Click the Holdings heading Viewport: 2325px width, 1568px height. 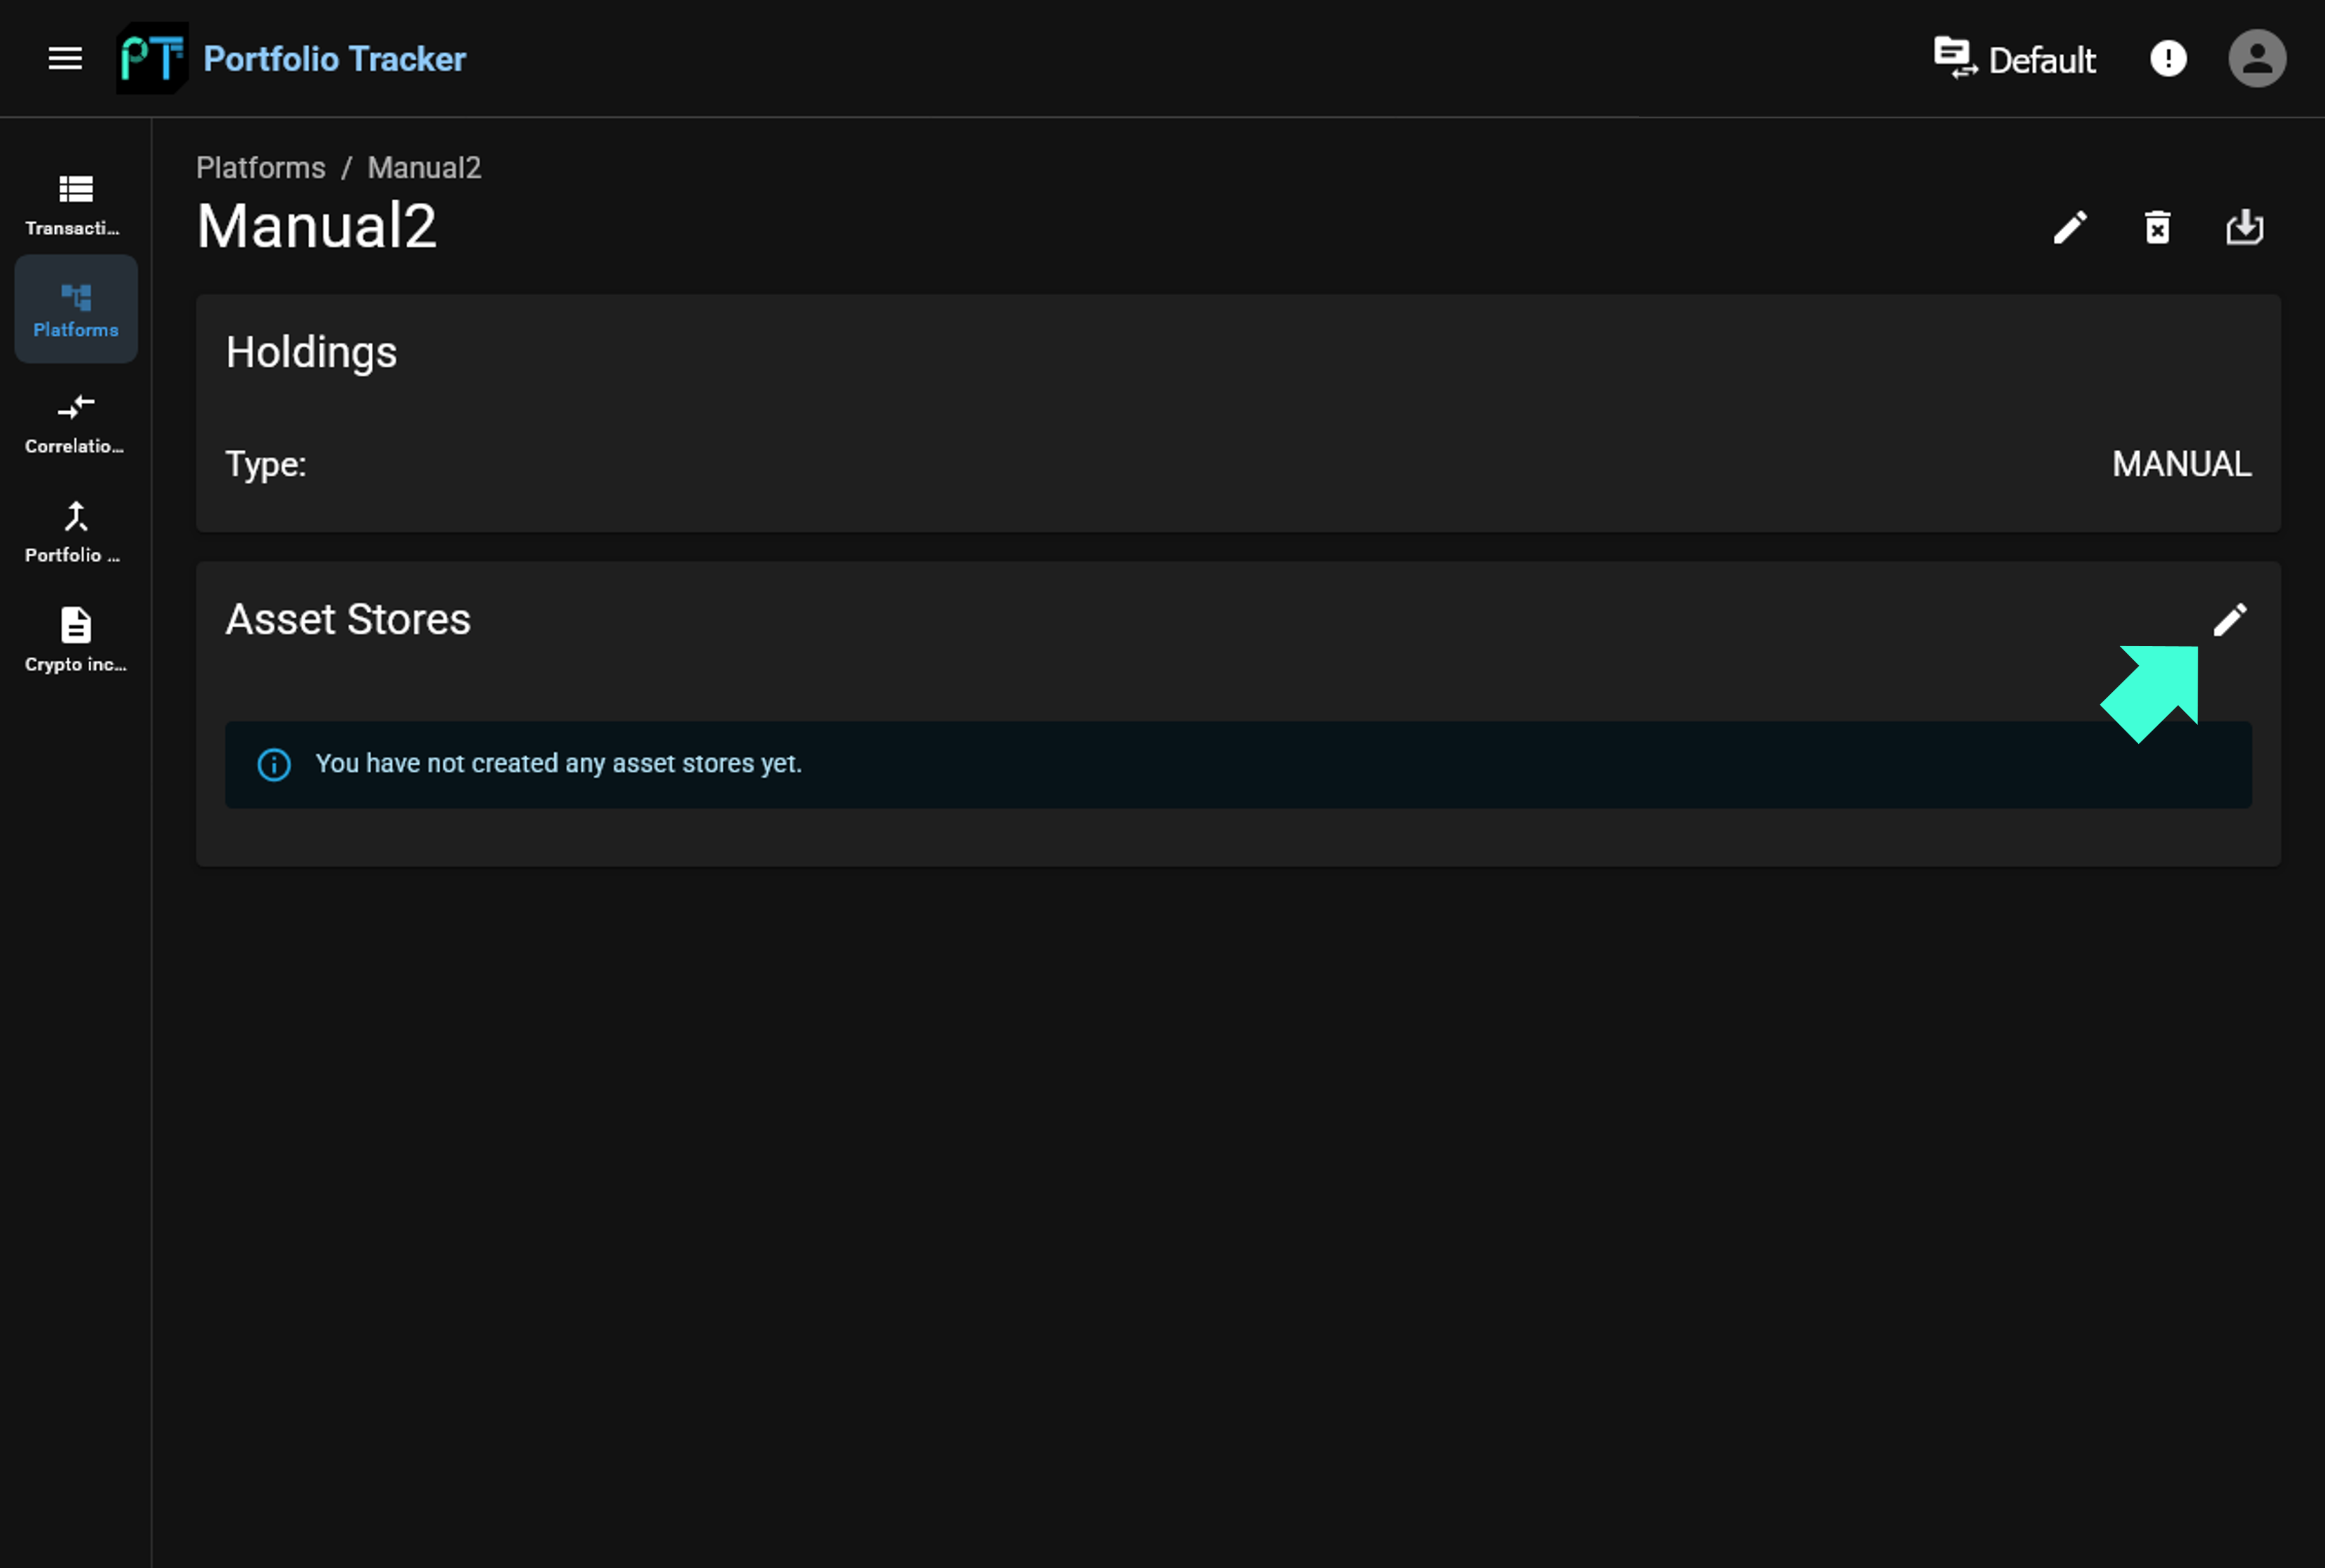click(x=312, y=353)
